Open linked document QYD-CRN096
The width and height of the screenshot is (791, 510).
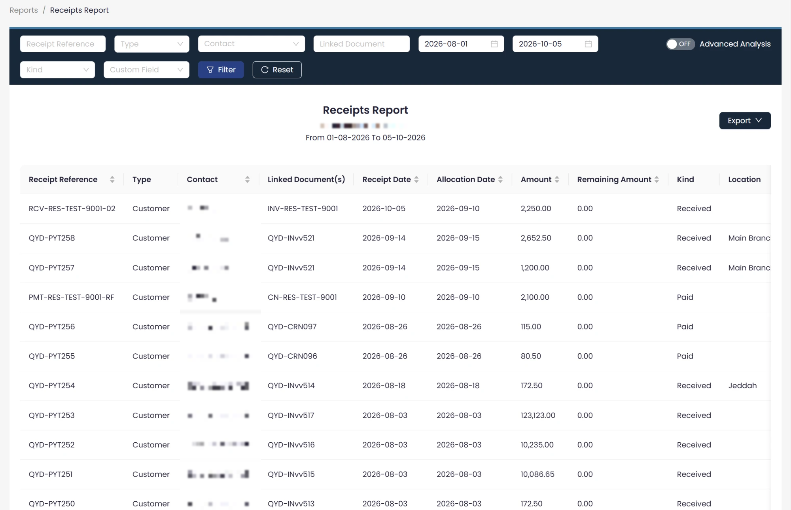[x=292, y=356]
